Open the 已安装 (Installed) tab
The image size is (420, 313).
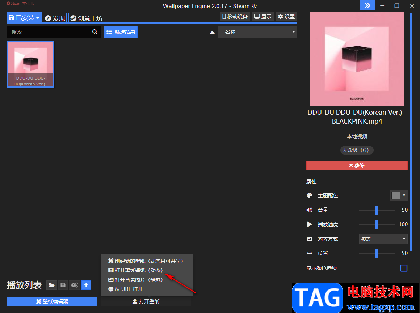click(x=24, y=18)
